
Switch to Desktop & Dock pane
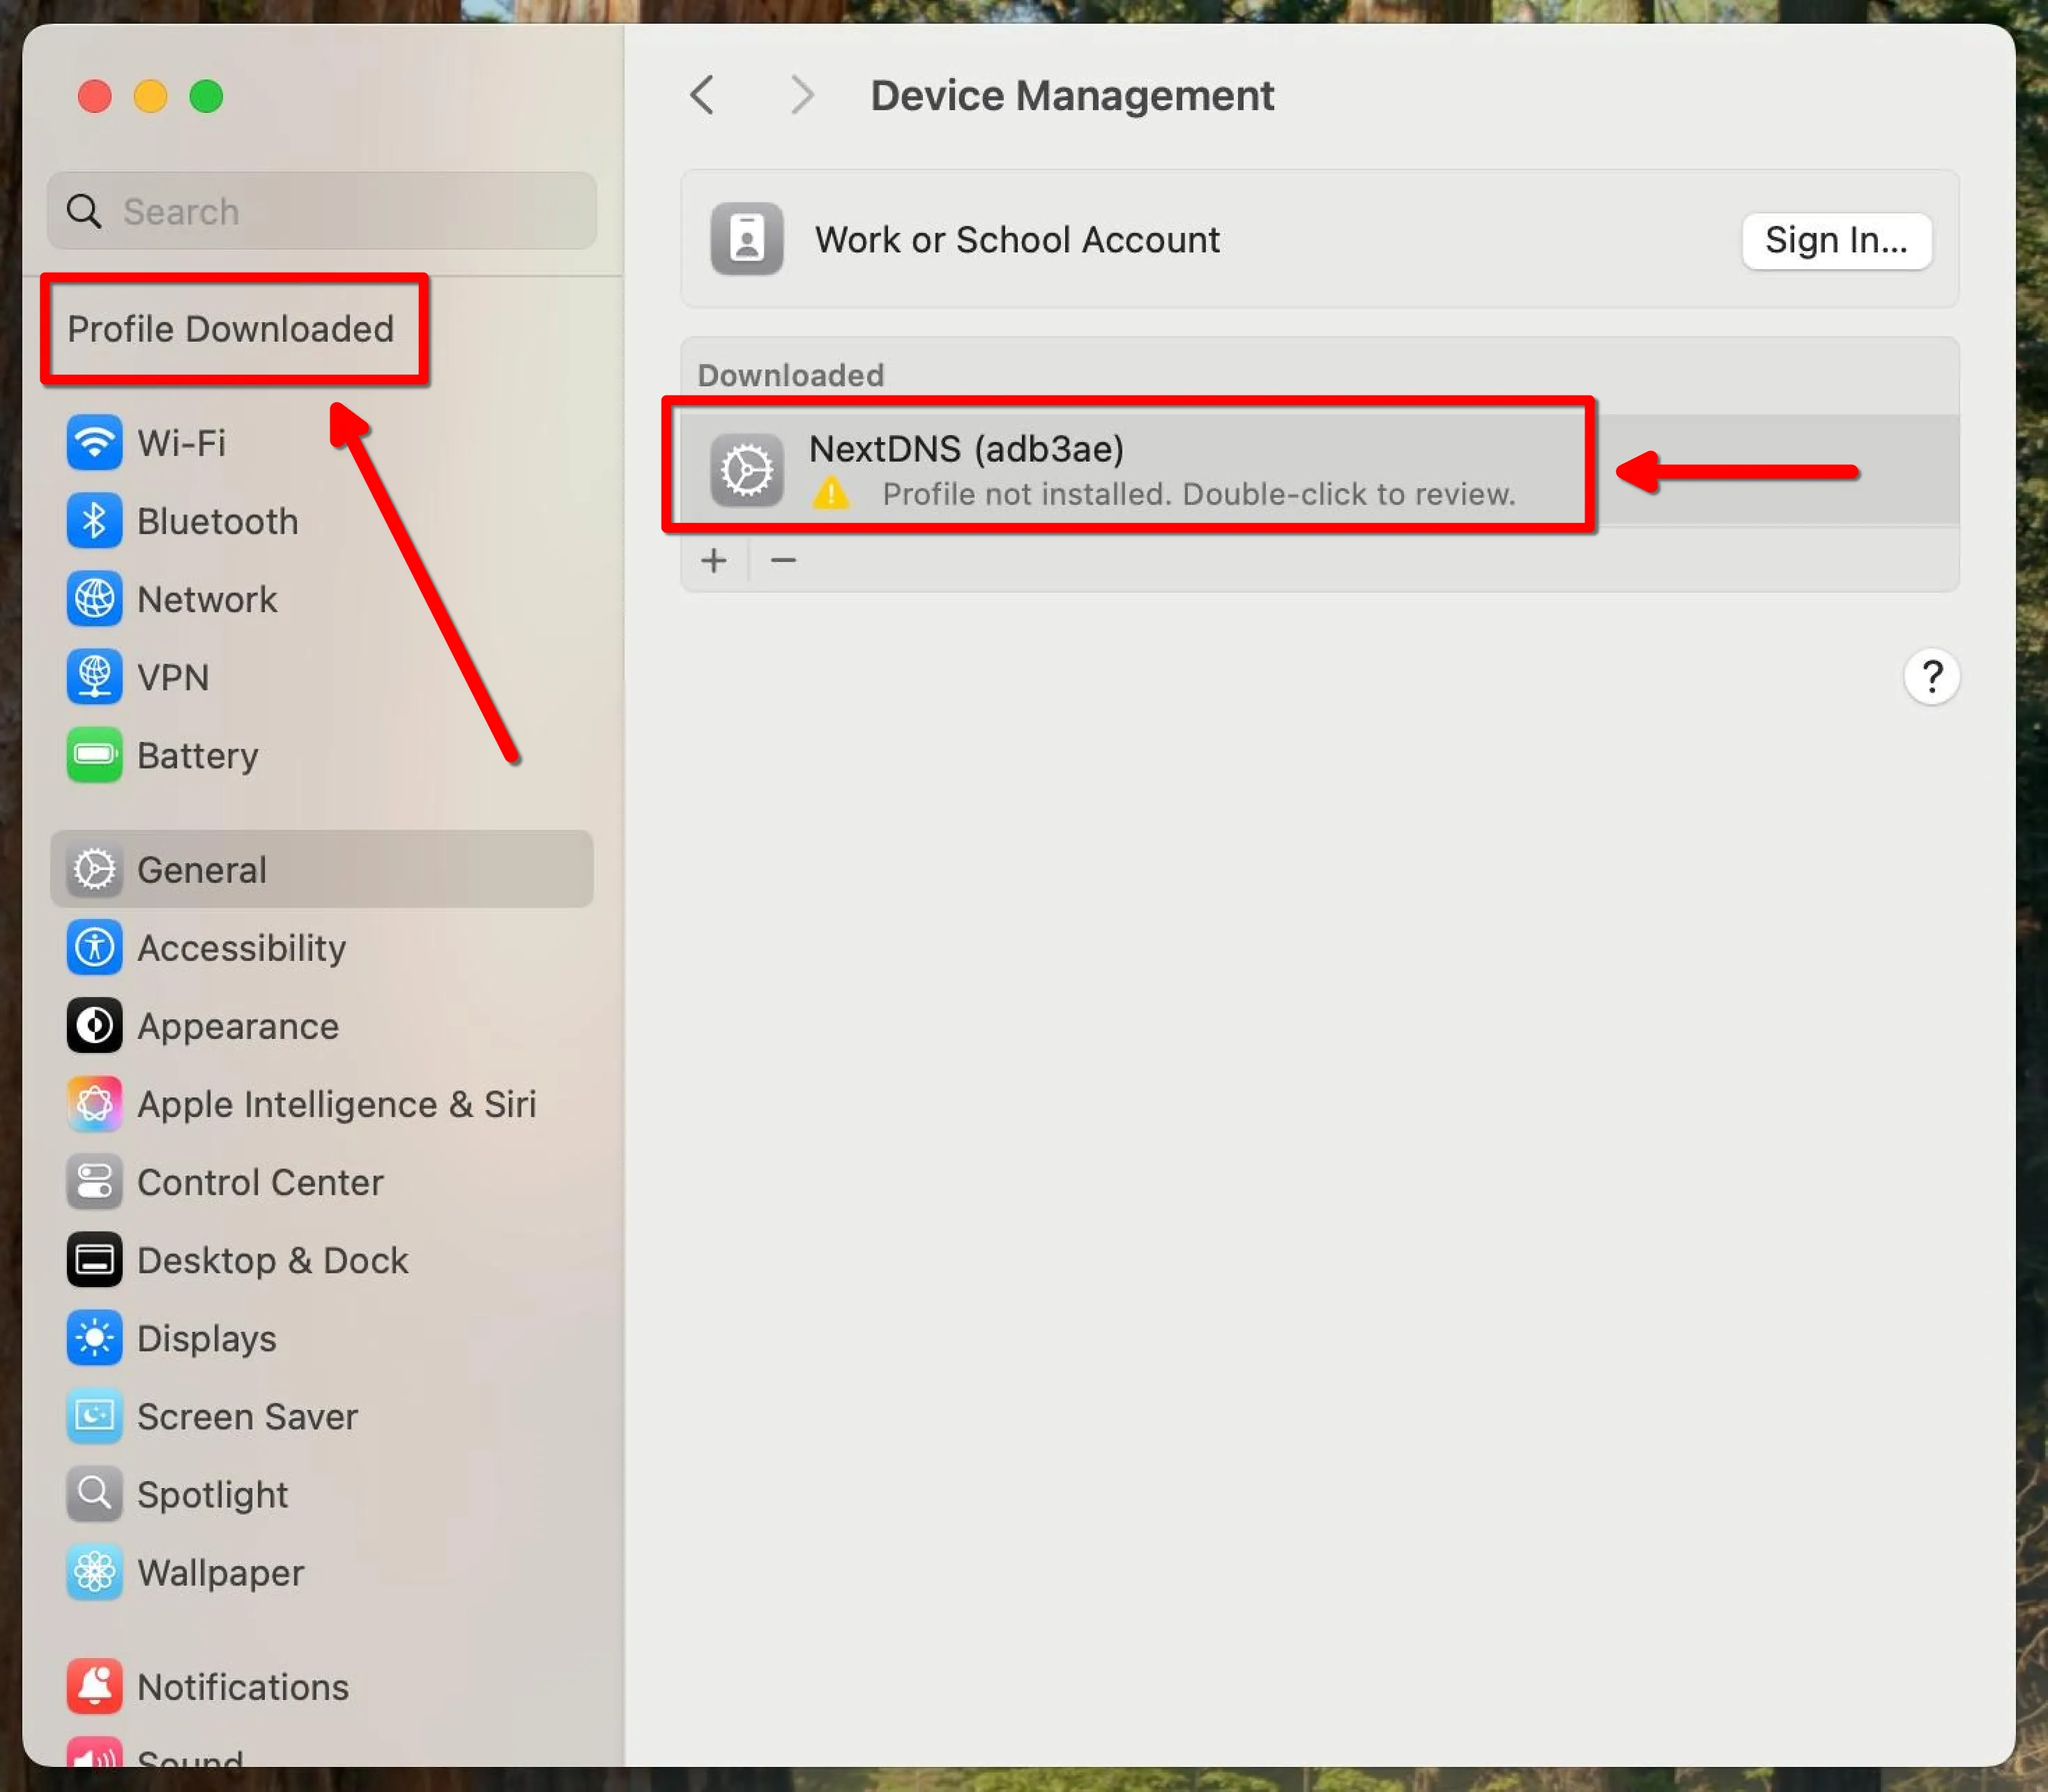[272, 1260]
